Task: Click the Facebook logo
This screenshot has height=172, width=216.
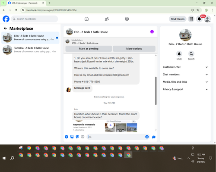Action: [6, 19]
